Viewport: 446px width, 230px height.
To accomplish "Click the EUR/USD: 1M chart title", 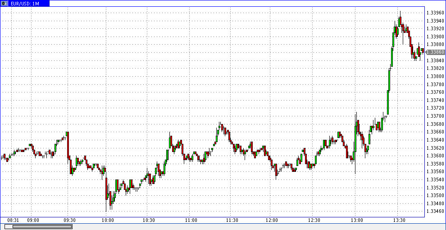I will 25,4.
